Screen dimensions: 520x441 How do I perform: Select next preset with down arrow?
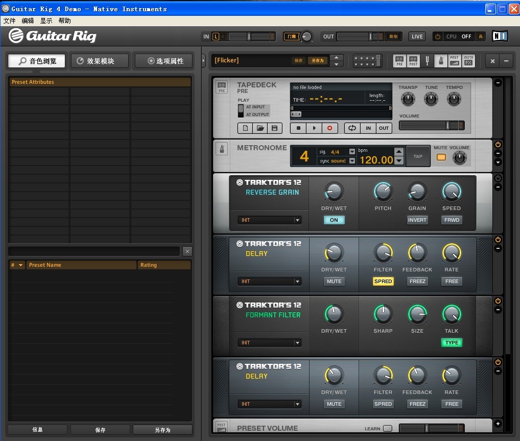(x=336, y=64)
